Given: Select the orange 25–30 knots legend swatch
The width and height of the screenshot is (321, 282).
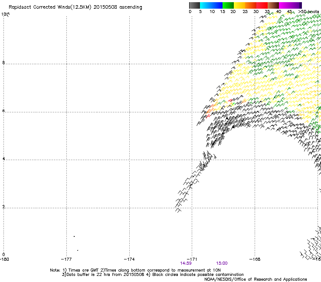Looking at the screenshot, I should point(251,5).
